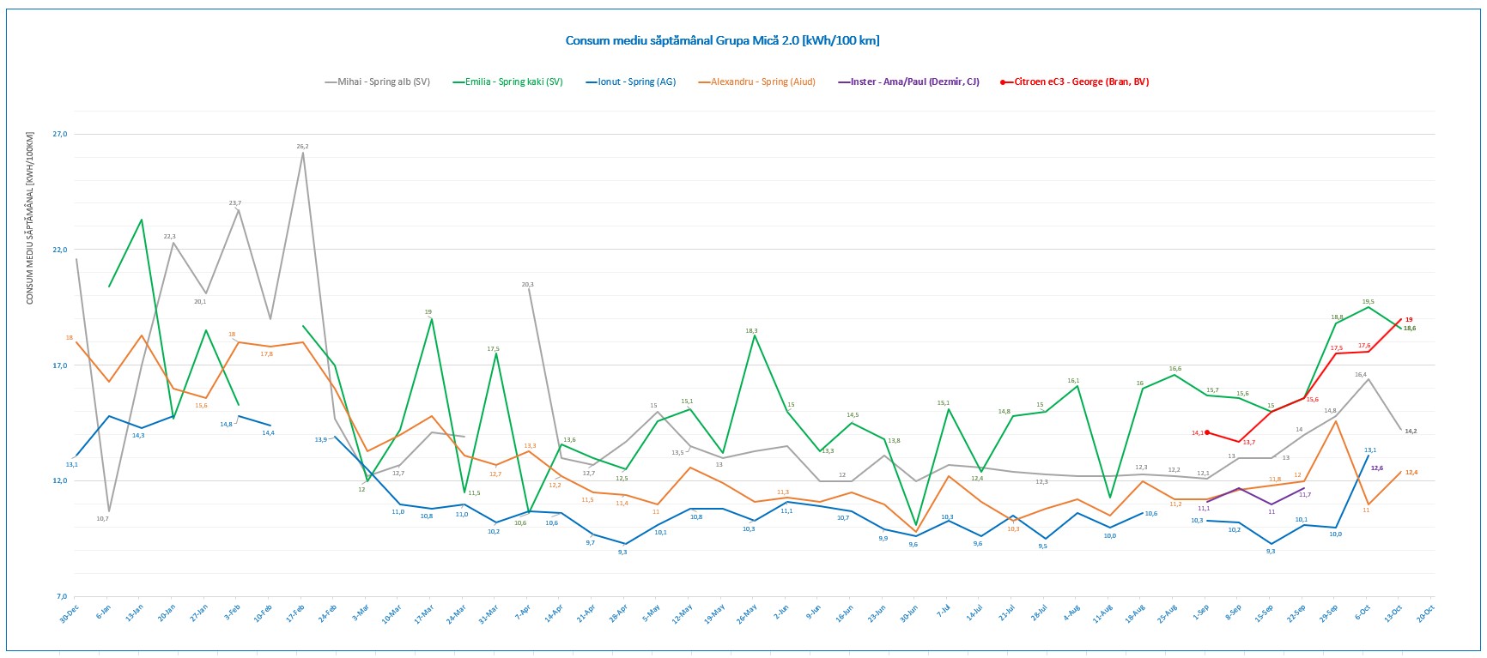Click the 27,0 value on the vertical axis
1487x658 pixels.
[59, 134]
